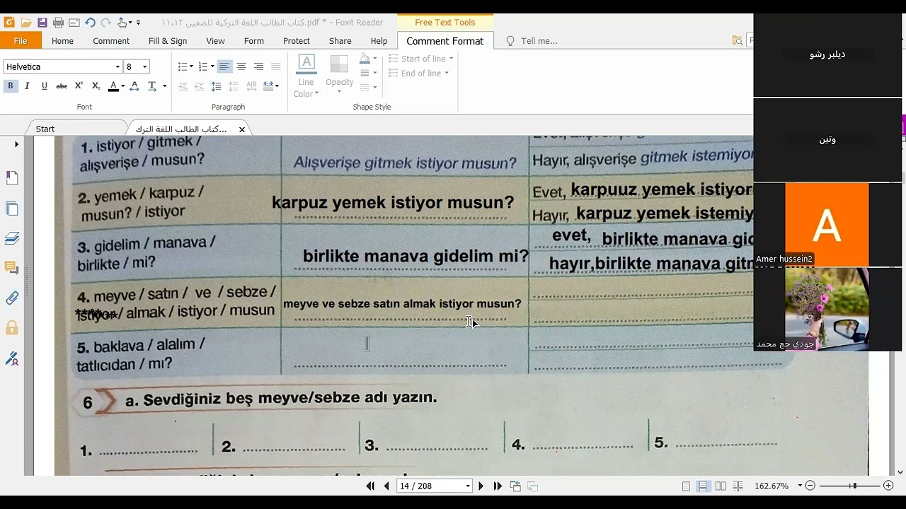Close the open PDF document tab
Viewport: 906px width, 509px height.
pos(242,129)
